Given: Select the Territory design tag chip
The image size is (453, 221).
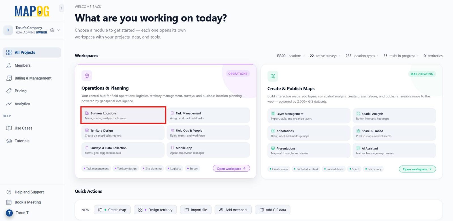Looking at the screenshot, I should [126, 168].
